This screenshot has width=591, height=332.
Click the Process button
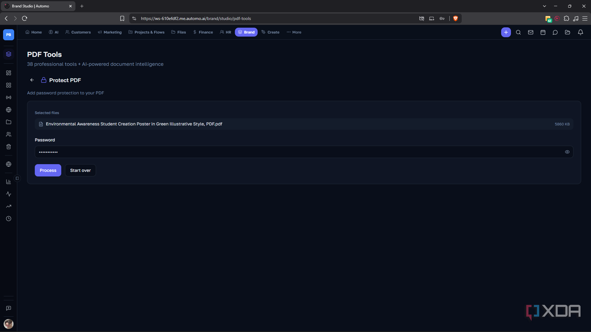[48, 170]
